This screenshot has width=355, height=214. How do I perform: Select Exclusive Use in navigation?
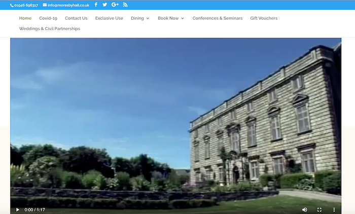tap(109, 18)
